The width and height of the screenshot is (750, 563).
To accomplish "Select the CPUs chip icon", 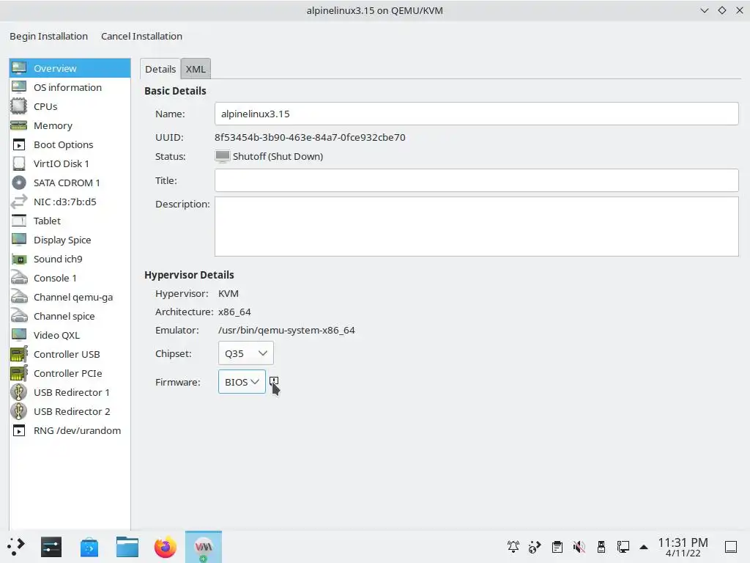I will tap(19, 106).
